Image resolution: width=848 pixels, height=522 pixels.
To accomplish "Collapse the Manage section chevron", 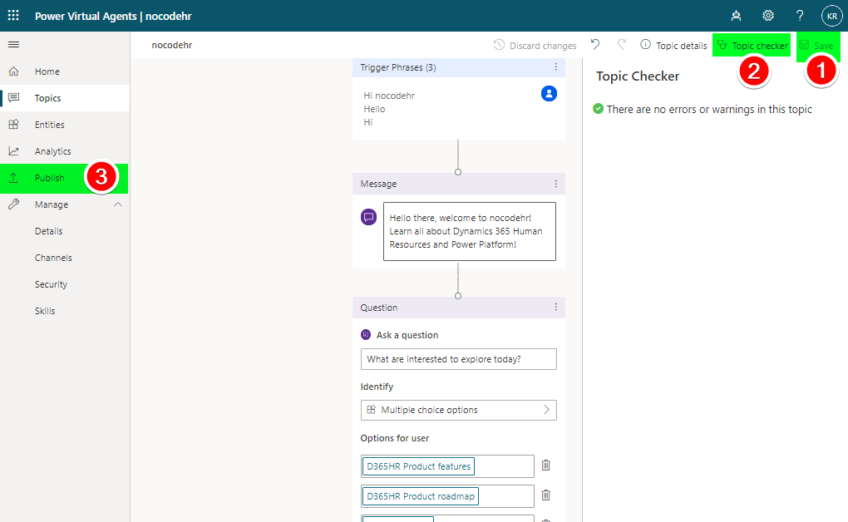I will 118,204.
